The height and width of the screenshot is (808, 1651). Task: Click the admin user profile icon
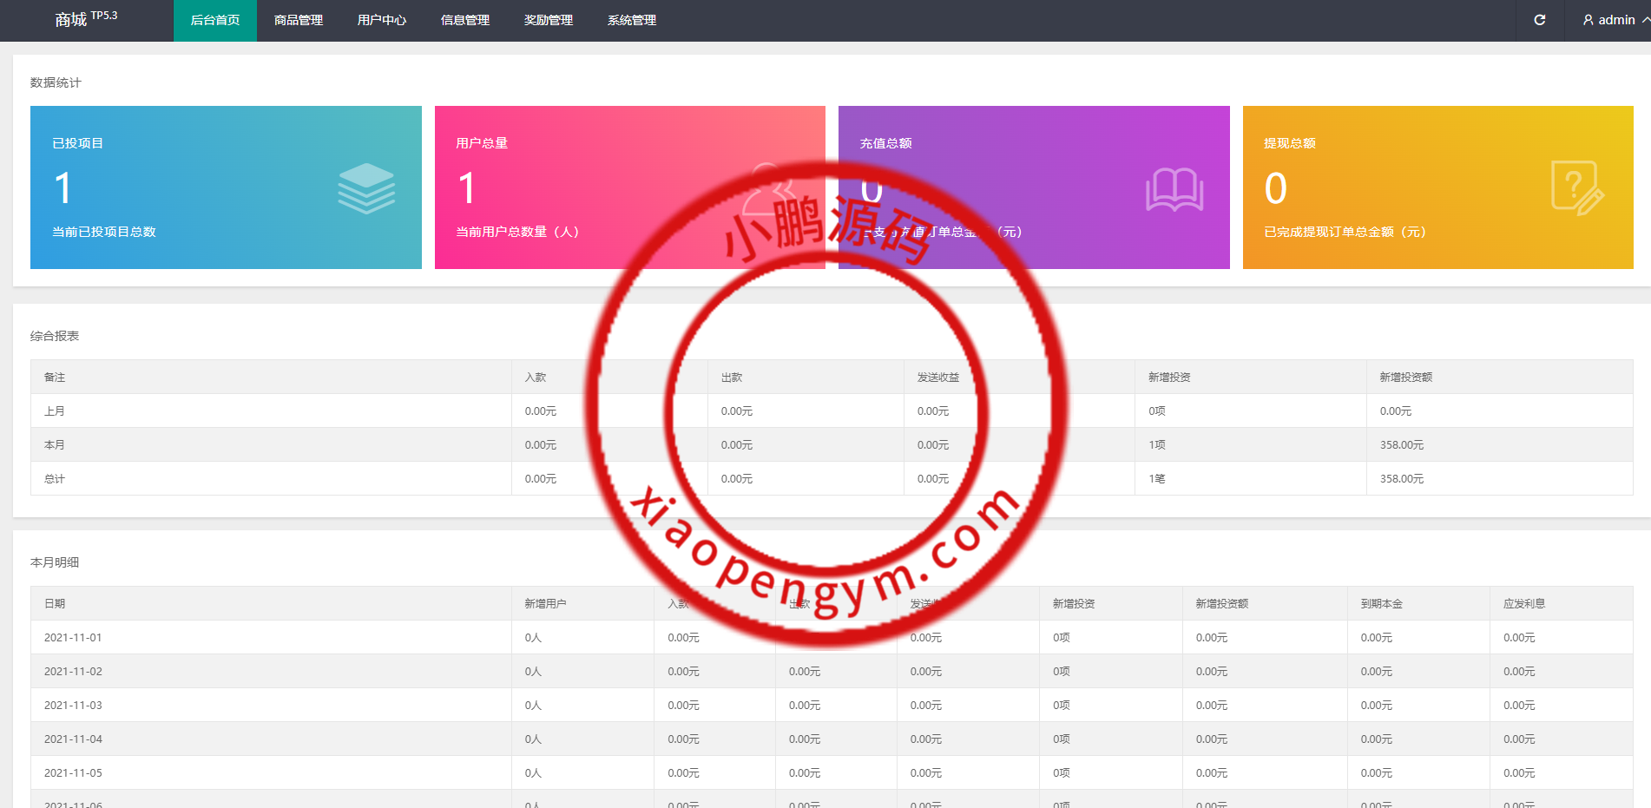[1588, 20]
